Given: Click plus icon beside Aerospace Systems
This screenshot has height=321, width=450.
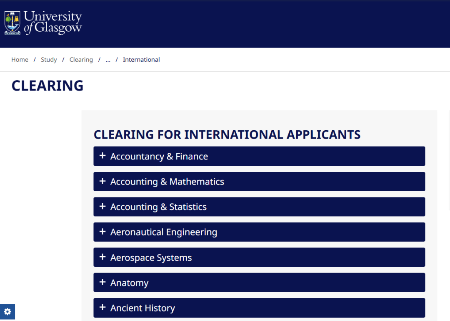Looking at the screenshot, I should tap(102, 257).
